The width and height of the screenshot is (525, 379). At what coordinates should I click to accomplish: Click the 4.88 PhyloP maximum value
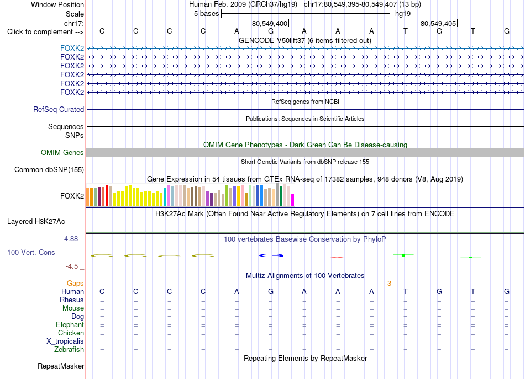tap(71, 239)
